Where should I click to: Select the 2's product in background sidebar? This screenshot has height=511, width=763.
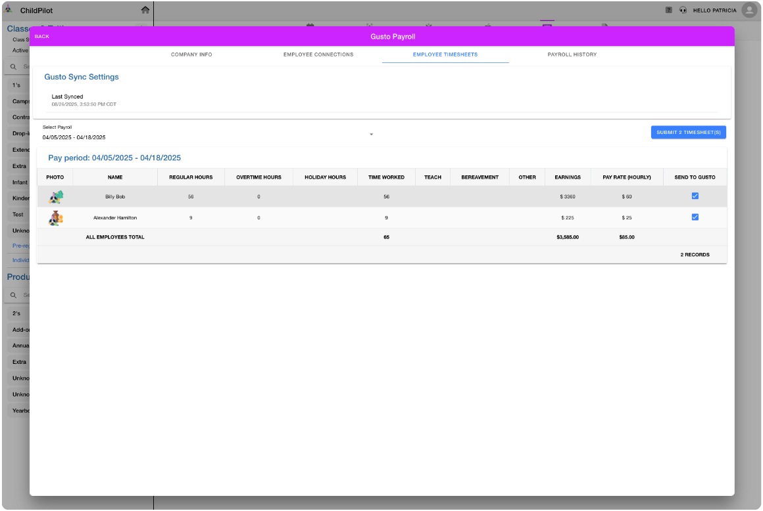click(x=16, y=313)
